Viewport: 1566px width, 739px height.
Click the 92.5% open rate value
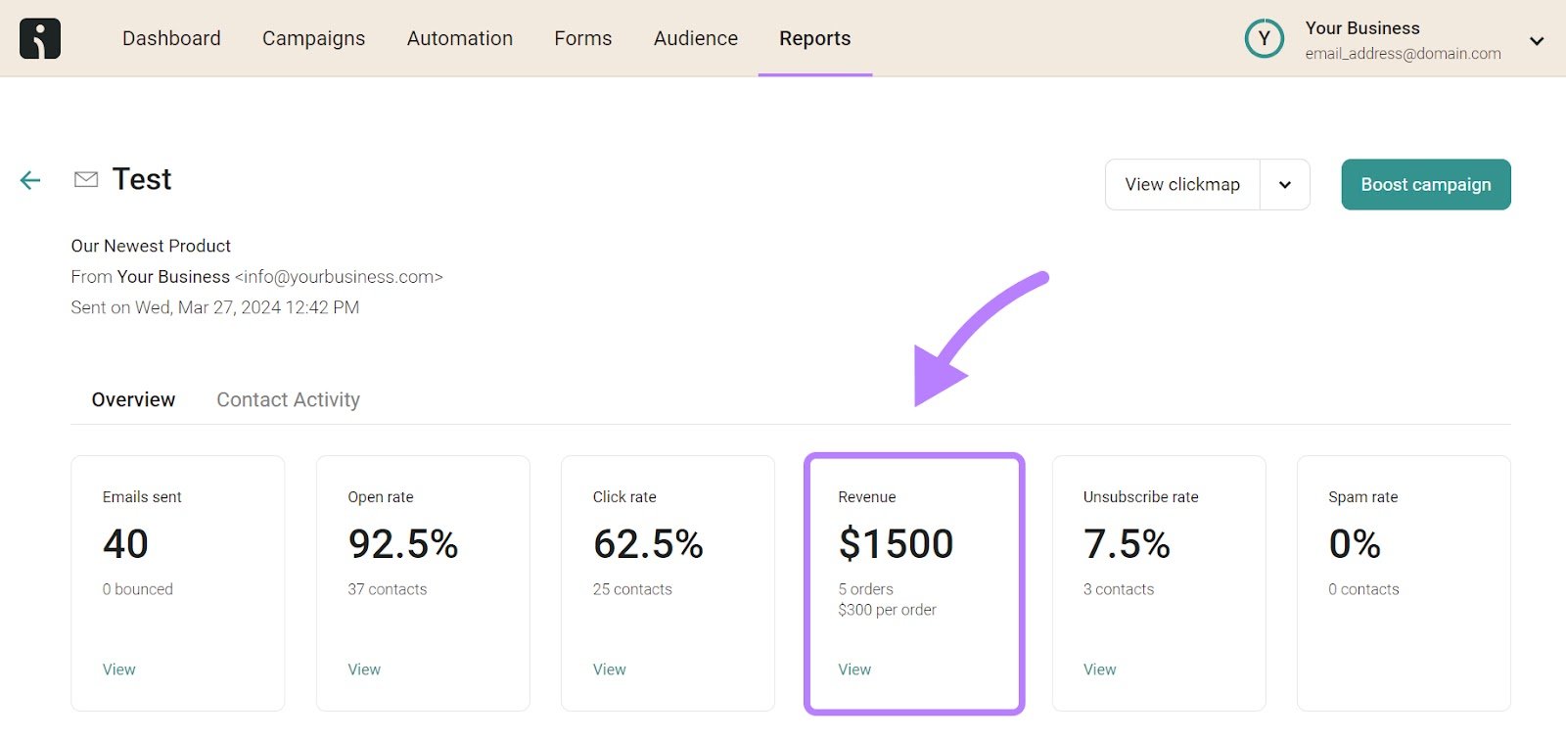pyautogui.click(x=403, y=544)
